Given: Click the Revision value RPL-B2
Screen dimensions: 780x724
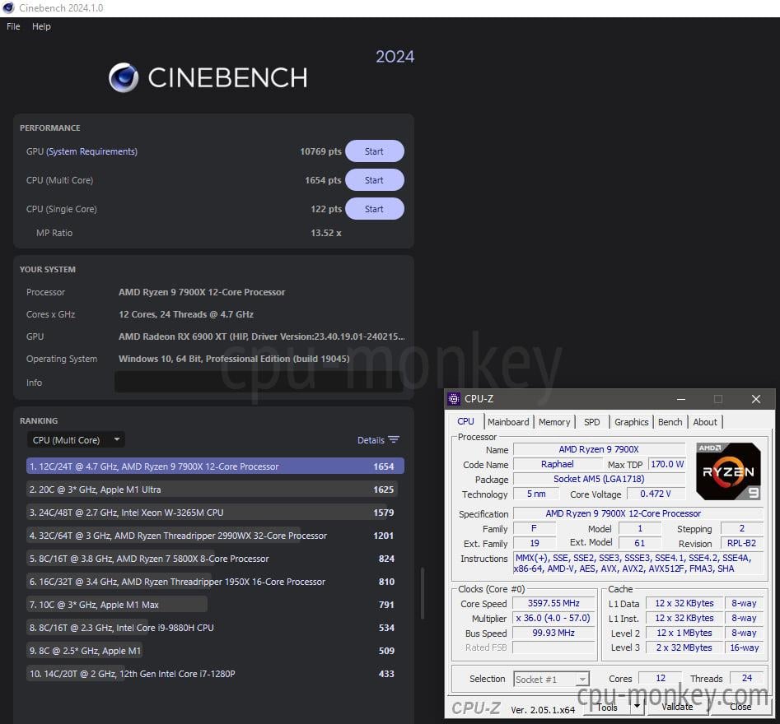Looking at the screenshot, I should (741, 543).
